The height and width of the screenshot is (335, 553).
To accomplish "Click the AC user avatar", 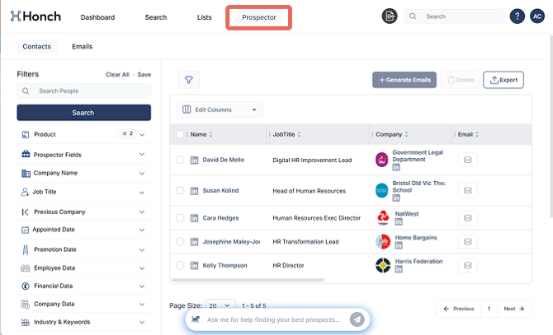I will 536,16.
